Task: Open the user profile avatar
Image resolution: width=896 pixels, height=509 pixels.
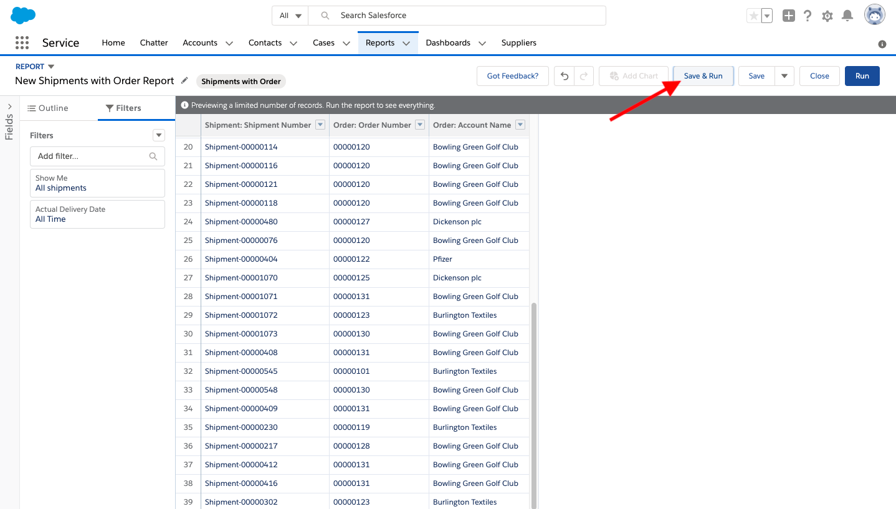Action: [x=875, y=15]
